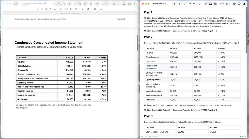The image size is (249, 139).
Task: Open the sidebar view menu in Preview
Action: [16, 4]
